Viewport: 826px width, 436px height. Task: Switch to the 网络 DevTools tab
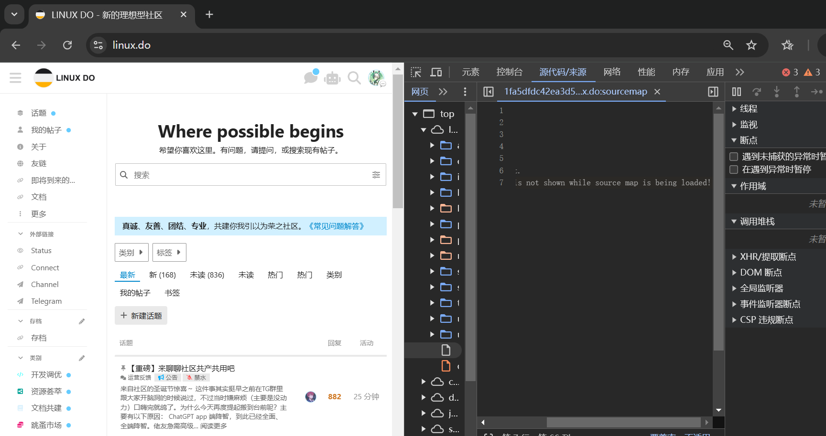[x=612, y=72]
